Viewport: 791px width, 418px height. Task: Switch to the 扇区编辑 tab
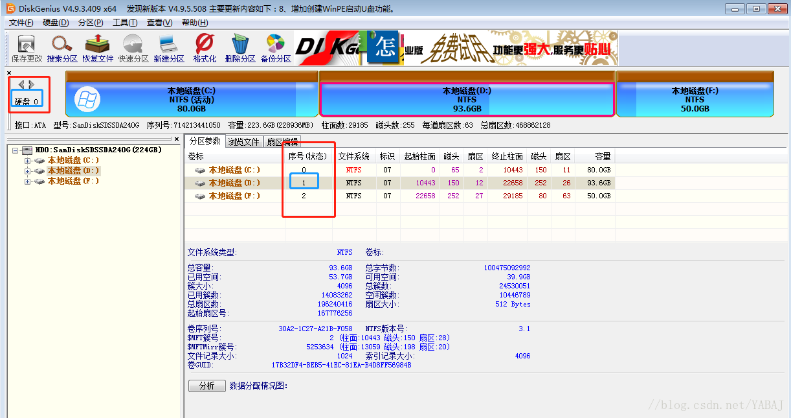pyautogui.click(x=283, y=142)
